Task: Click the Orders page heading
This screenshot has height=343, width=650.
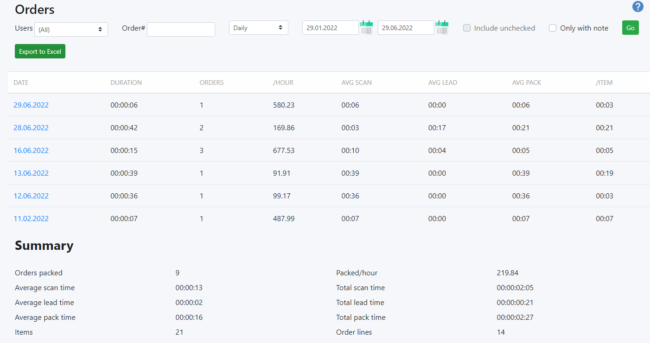Action: click(35, 9)
